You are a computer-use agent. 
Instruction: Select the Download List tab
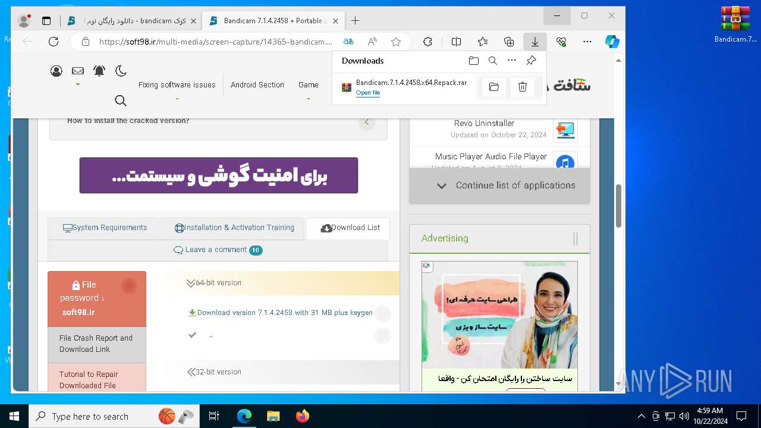tap(348, 228)
